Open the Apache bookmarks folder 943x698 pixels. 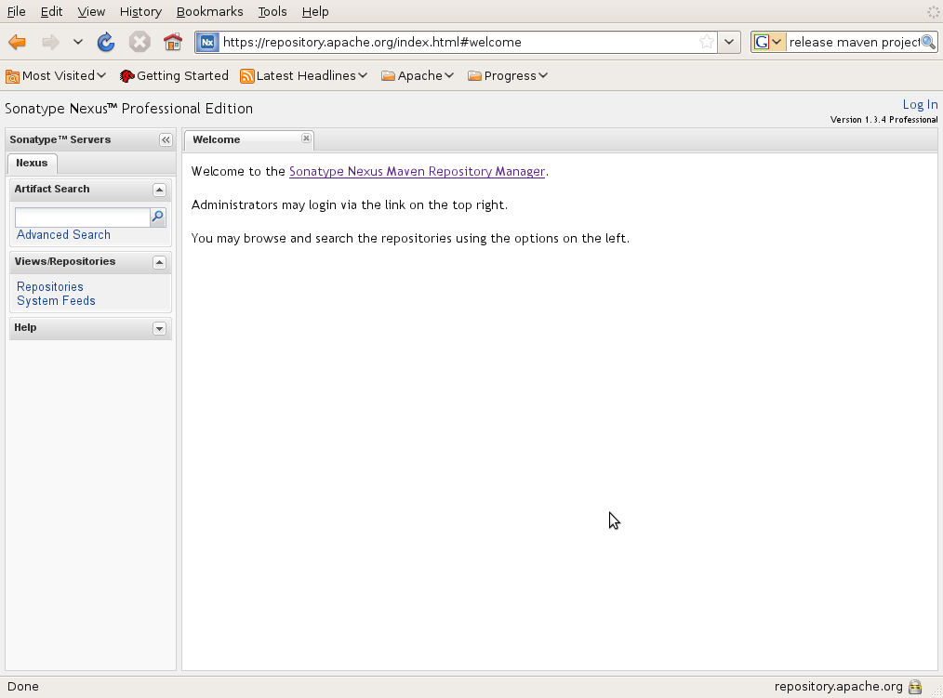click(417, 76)
